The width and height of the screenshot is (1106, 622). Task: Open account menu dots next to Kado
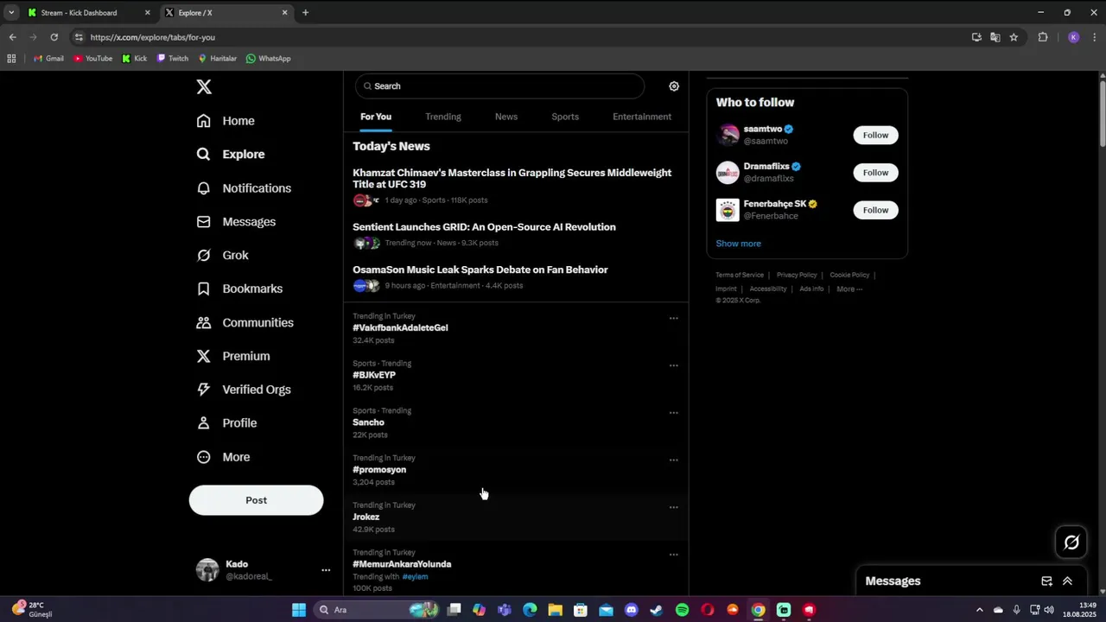click(x=326, y=570)
